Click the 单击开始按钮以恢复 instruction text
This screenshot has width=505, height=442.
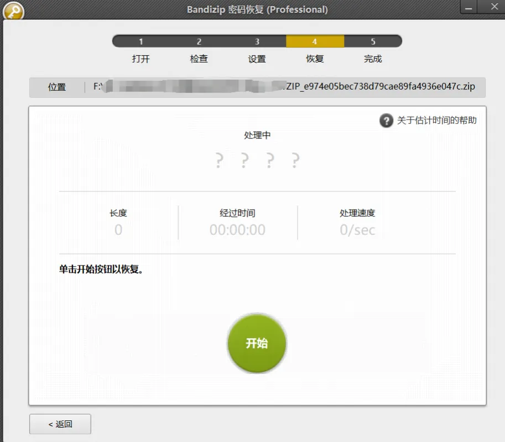point(101,269)
